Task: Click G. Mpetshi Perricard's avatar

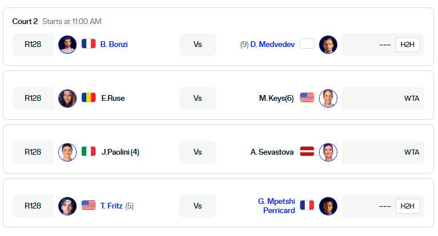Action: coord(328,206)
